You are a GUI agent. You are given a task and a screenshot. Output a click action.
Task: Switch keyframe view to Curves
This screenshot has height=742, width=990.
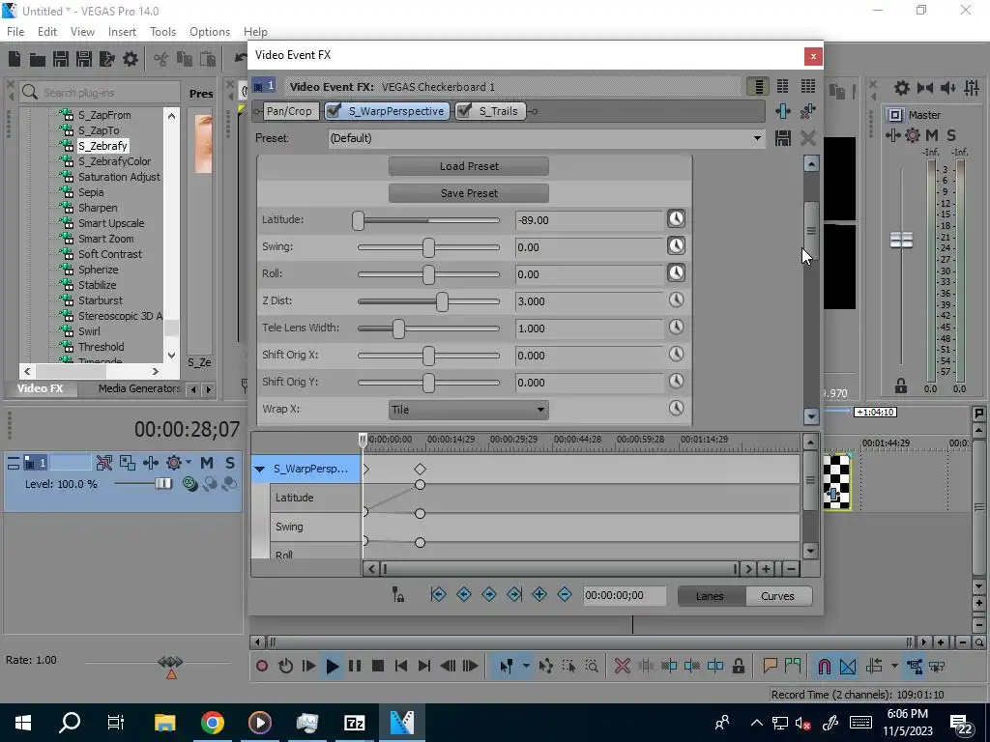(778, 596)
